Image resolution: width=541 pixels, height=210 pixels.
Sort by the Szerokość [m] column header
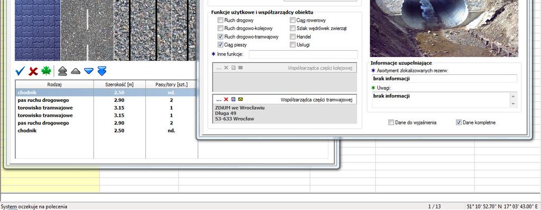pos(119,84)
